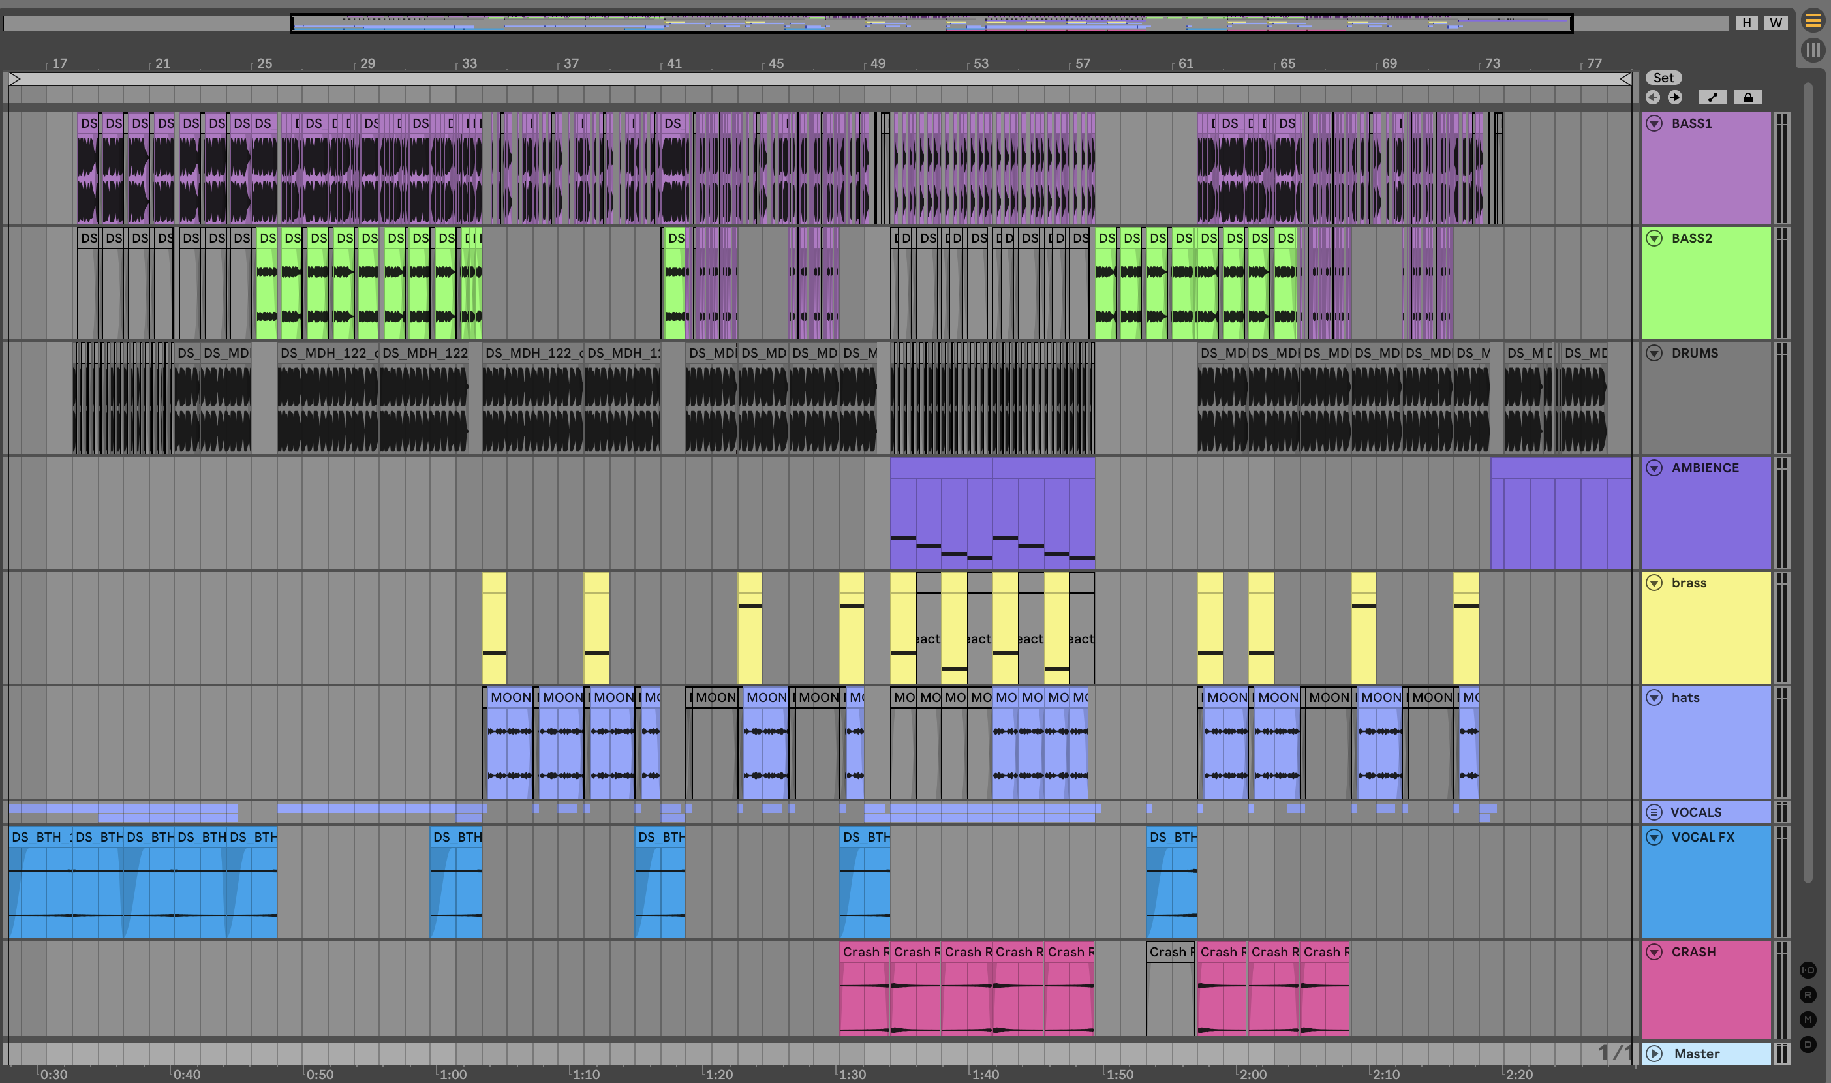Unfold the Master track
The height and width of the screenshot is (1083, 1831).
(1654, 1053)
